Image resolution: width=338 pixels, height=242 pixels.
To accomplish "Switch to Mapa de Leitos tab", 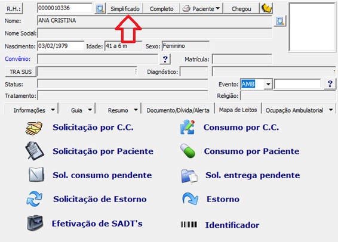I will (x=238, y=110).
